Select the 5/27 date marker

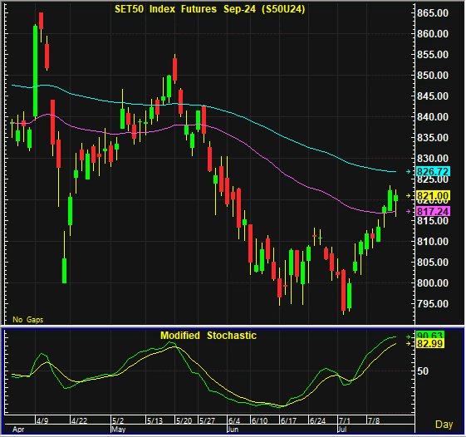207,420
